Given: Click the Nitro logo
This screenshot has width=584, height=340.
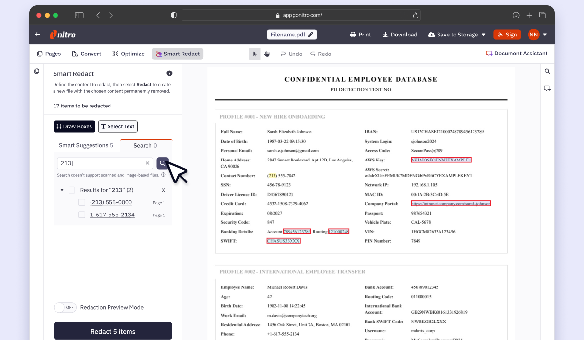Looking at the screenshot, I should [x=63, y=35].
